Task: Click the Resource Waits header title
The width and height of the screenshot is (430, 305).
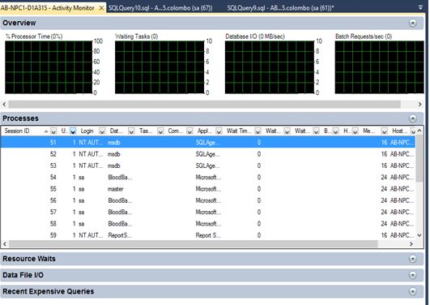Action: (29, 259)
